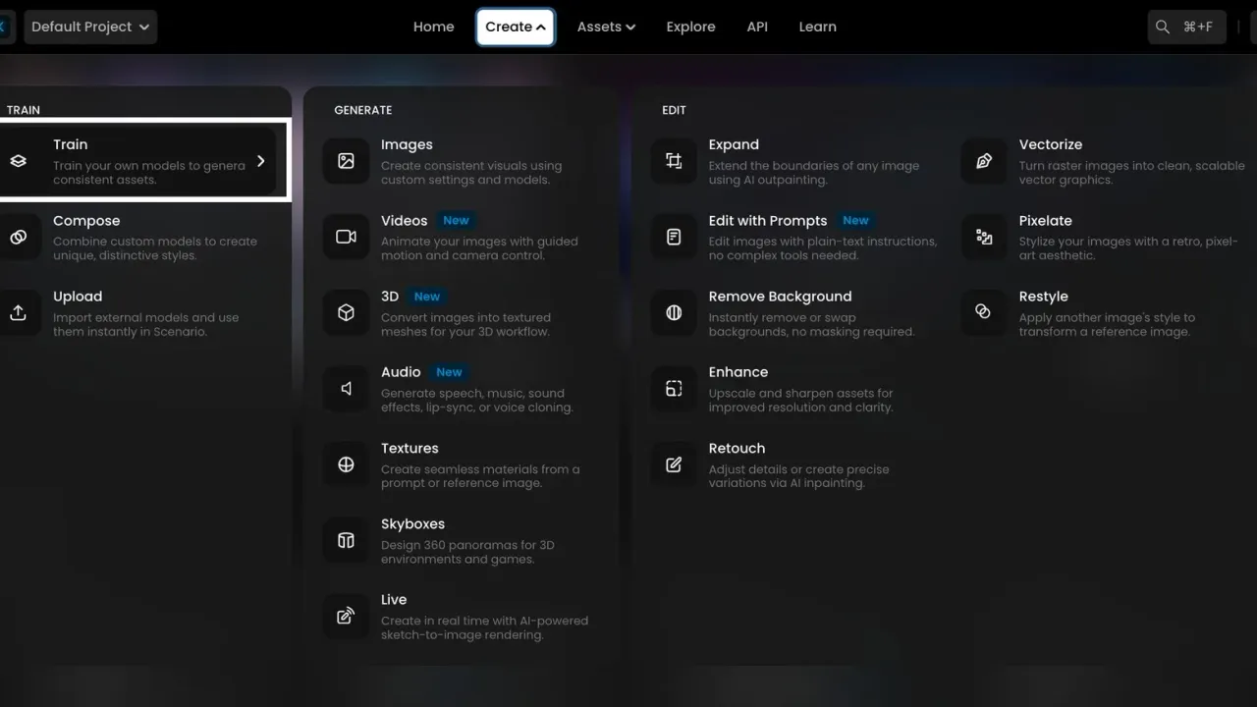Choose the Vectorize title
This screenshot has width=1257, height=707.
[1051, 144]
